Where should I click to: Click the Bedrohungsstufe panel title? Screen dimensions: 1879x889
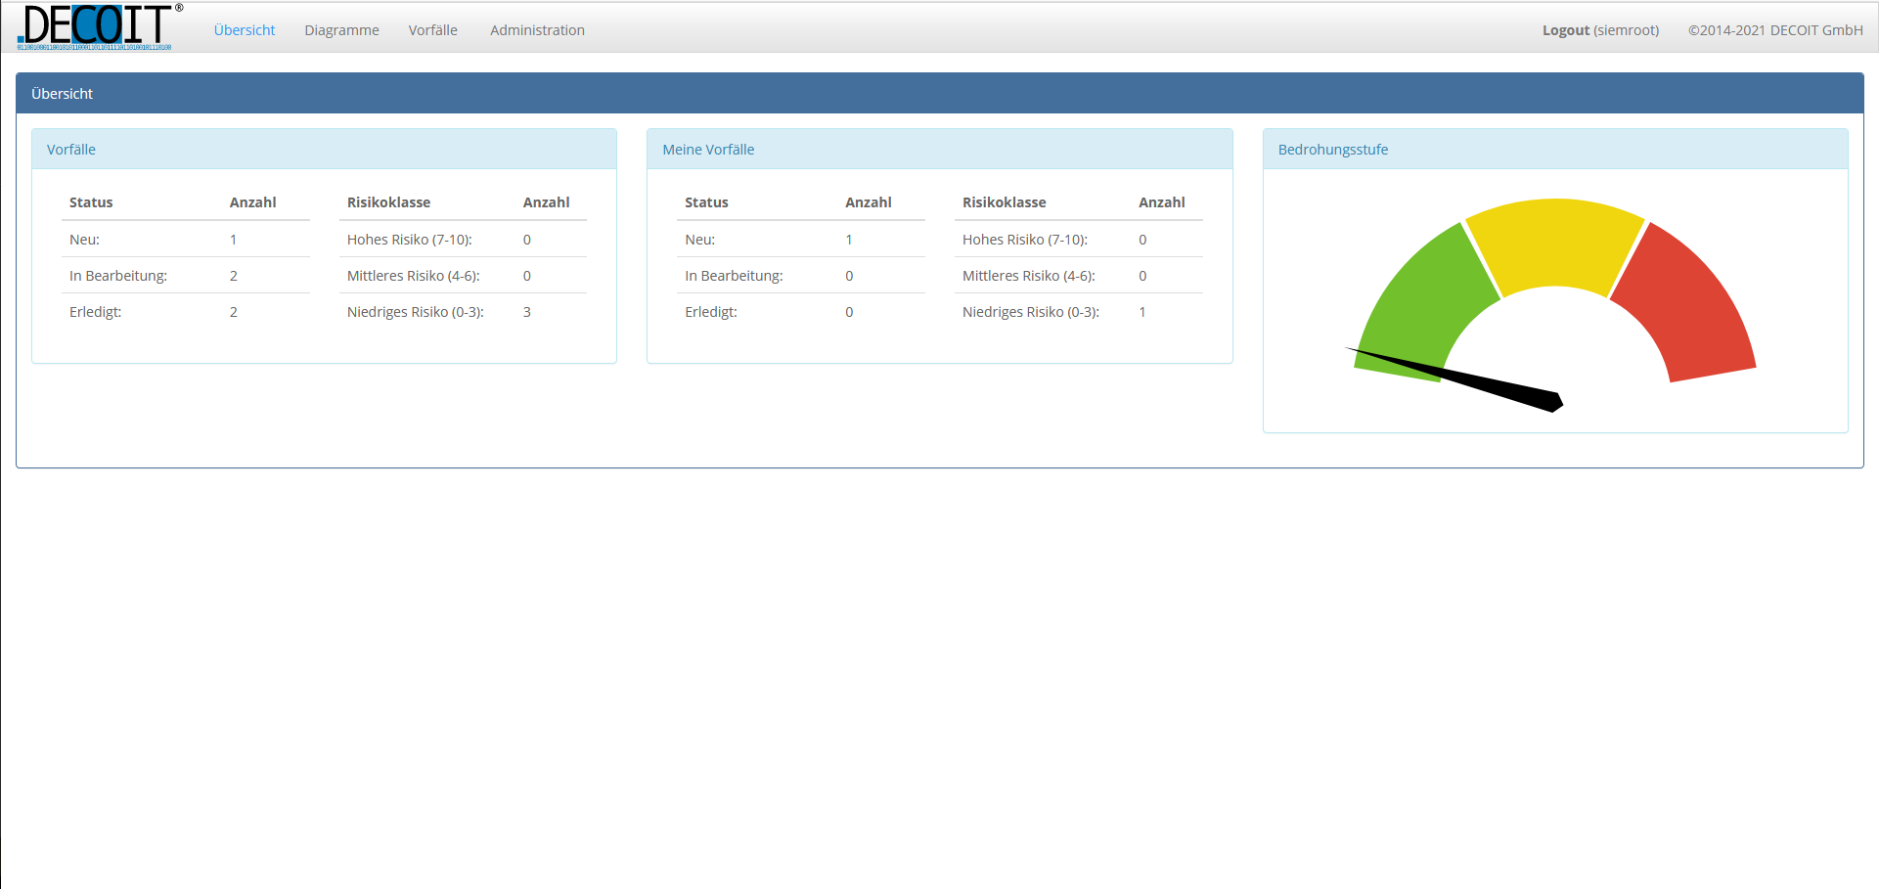coord(1333,150)
